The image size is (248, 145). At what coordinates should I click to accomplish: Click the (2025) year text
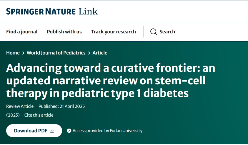pos(13,115)
